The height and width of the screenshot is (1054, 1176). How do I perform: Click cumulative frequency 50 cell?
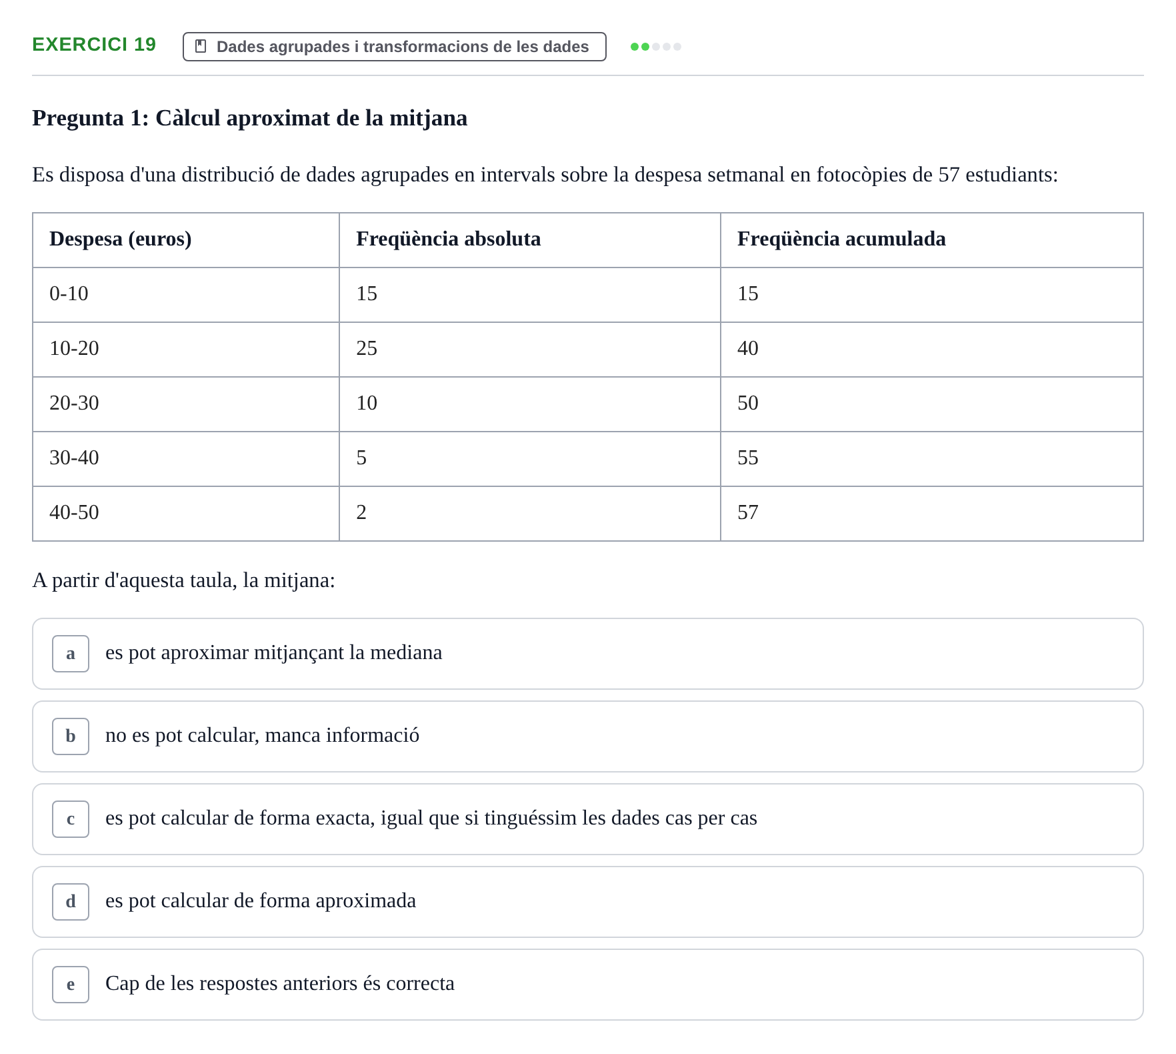(x=932, y=404)
